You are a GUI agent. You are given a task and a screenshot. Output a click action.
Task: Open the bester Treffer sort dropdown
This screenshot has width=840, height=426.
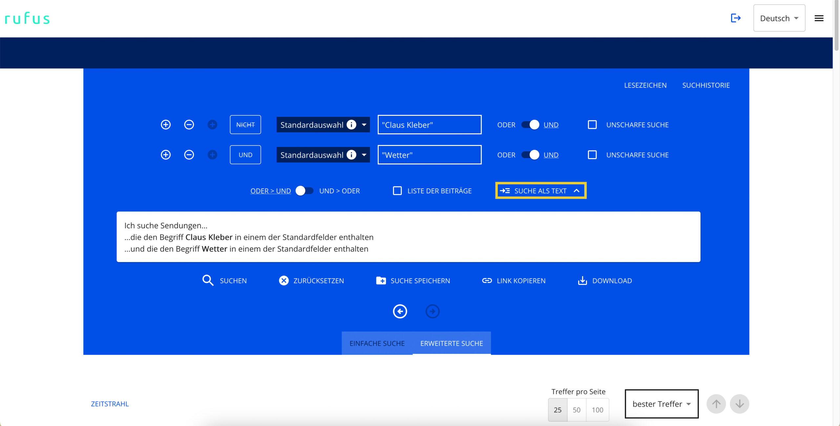pos(661,404)
